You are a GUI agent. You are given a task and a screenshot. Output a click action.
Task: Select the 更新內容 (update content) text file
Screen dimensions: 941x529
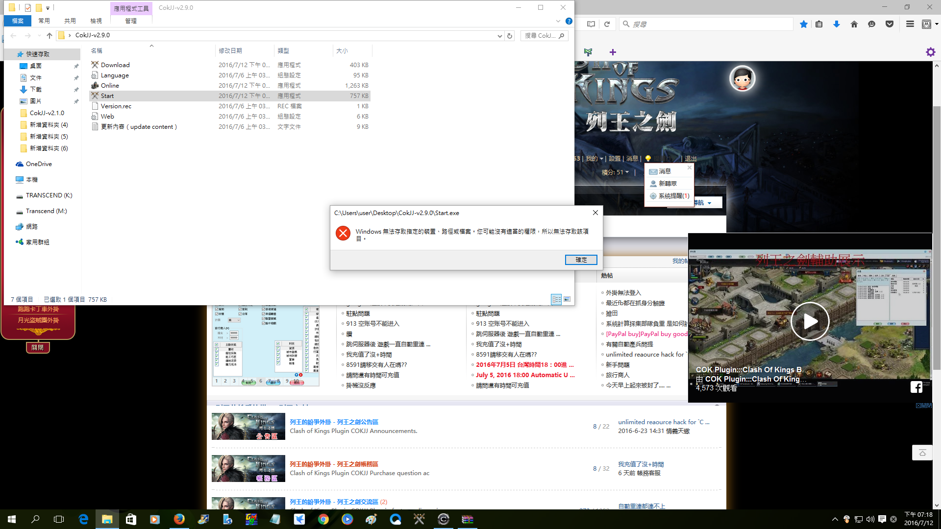point(139,126)
